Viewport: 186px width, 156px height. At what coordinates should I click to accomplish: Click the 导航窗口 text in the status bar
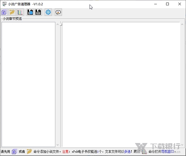167,152
